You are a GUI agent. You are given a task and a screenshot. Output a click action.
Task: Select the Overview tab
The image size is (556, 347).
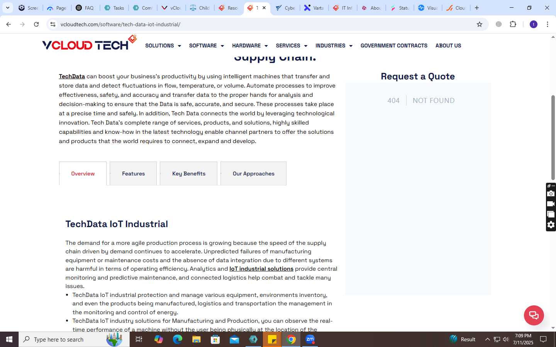[83, 173]
